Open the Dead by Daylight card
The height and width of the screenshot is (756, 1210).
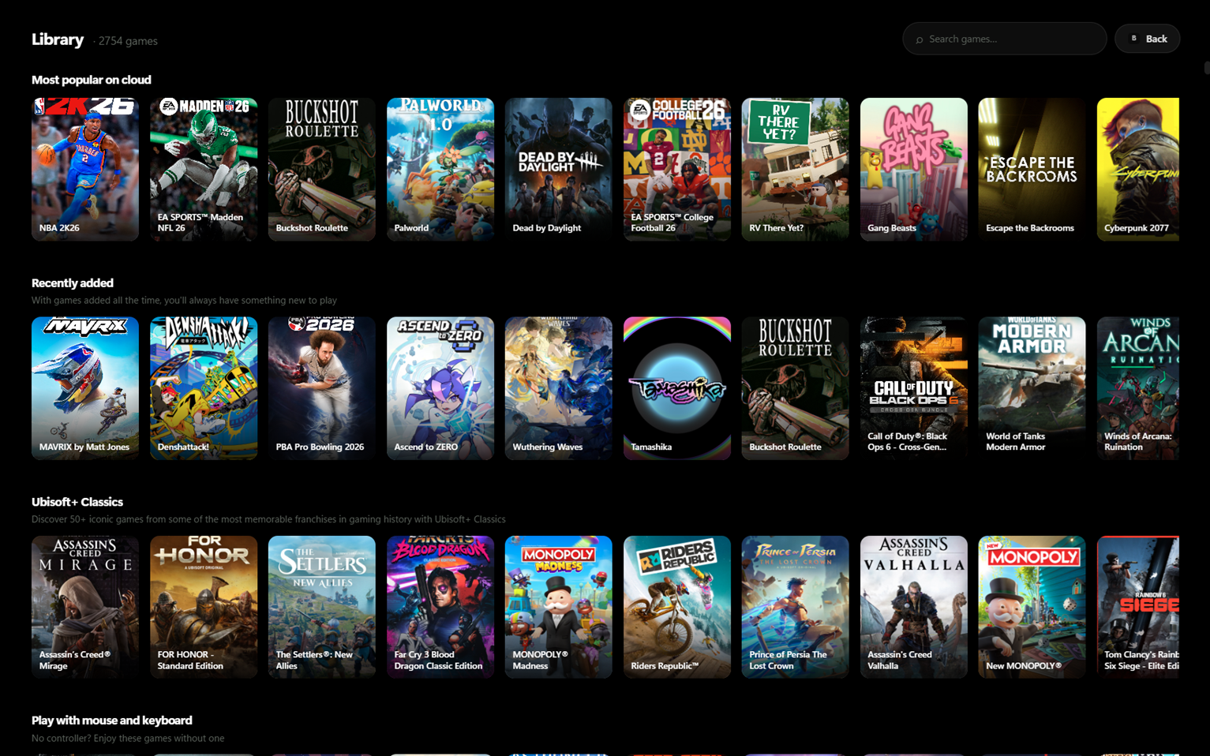pyautogui.click(x=559, y=169)
